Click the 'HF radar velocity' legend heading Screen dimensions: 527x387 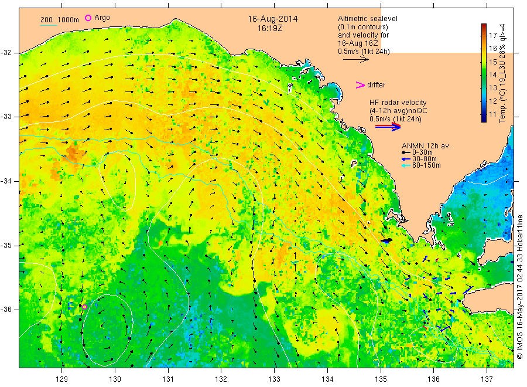point(398,103)
